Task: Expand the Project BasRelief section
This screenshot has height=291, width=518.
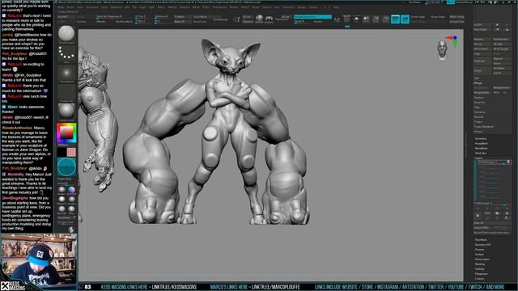Action: 484,126
